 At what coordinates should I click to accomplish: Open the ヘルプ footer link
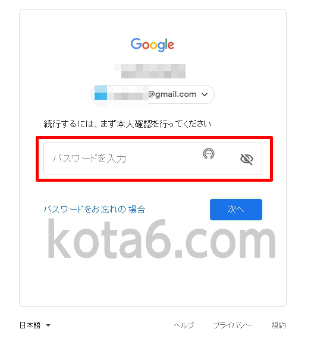point(184,325)
